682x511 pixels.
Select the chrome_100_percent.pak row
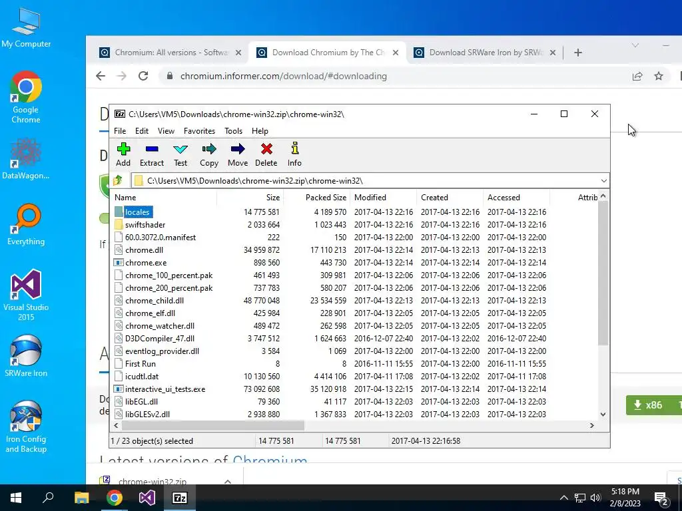[x=169, y=275]
